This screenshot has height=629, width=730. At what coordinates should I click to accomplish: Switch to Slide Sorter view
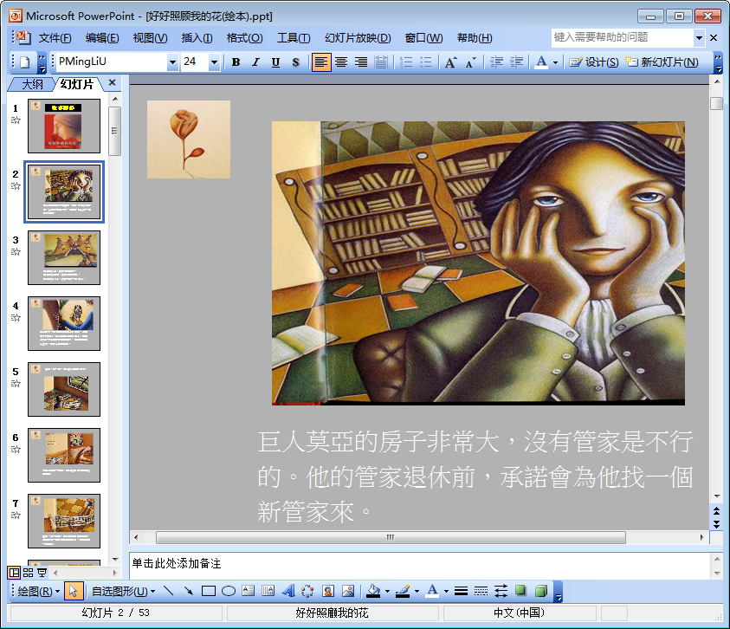coord(29,573)
